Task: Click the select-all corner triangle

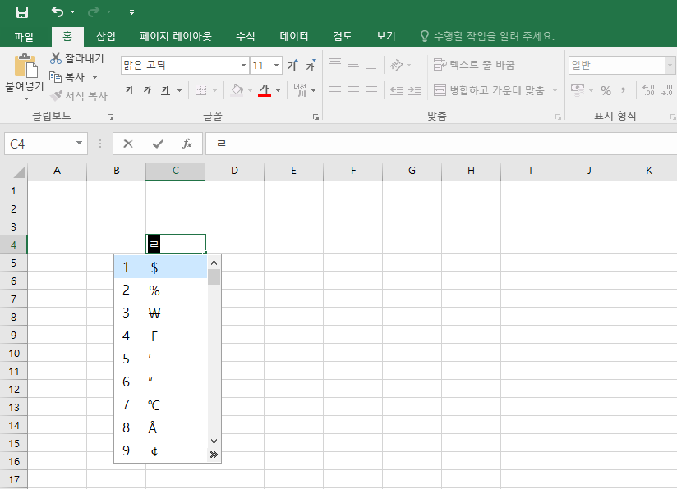Action: pyautogui.click(x=19, y=172)
